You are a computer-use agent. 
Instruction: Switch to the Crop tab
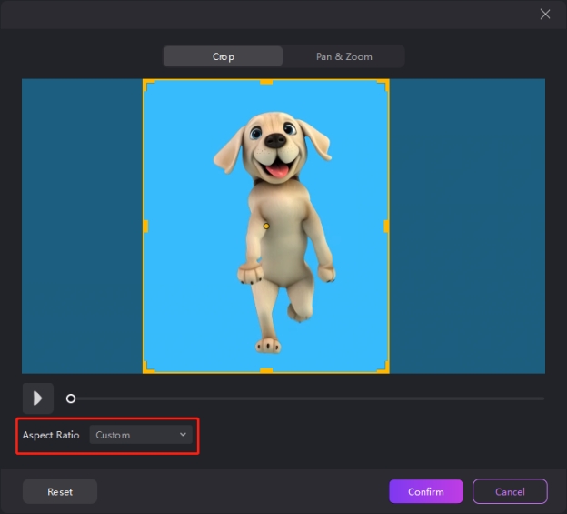(x=224, y=56)
